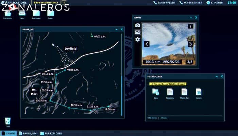Click the 10:13 a.m. 1992/02/21 timestamp
This screenshot has height=136, width=238.
(163, 62)
